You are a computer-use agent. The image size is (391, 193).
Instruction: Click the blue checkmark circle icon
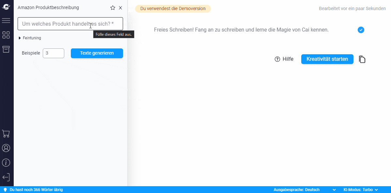point(361,30)
